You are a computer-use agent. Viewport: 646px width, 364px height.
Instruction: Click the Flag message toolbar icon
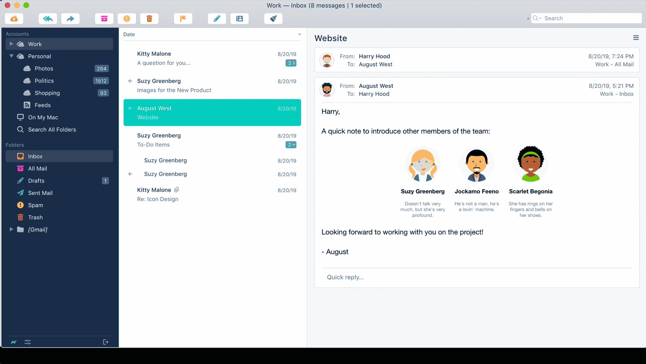[182, 18]
